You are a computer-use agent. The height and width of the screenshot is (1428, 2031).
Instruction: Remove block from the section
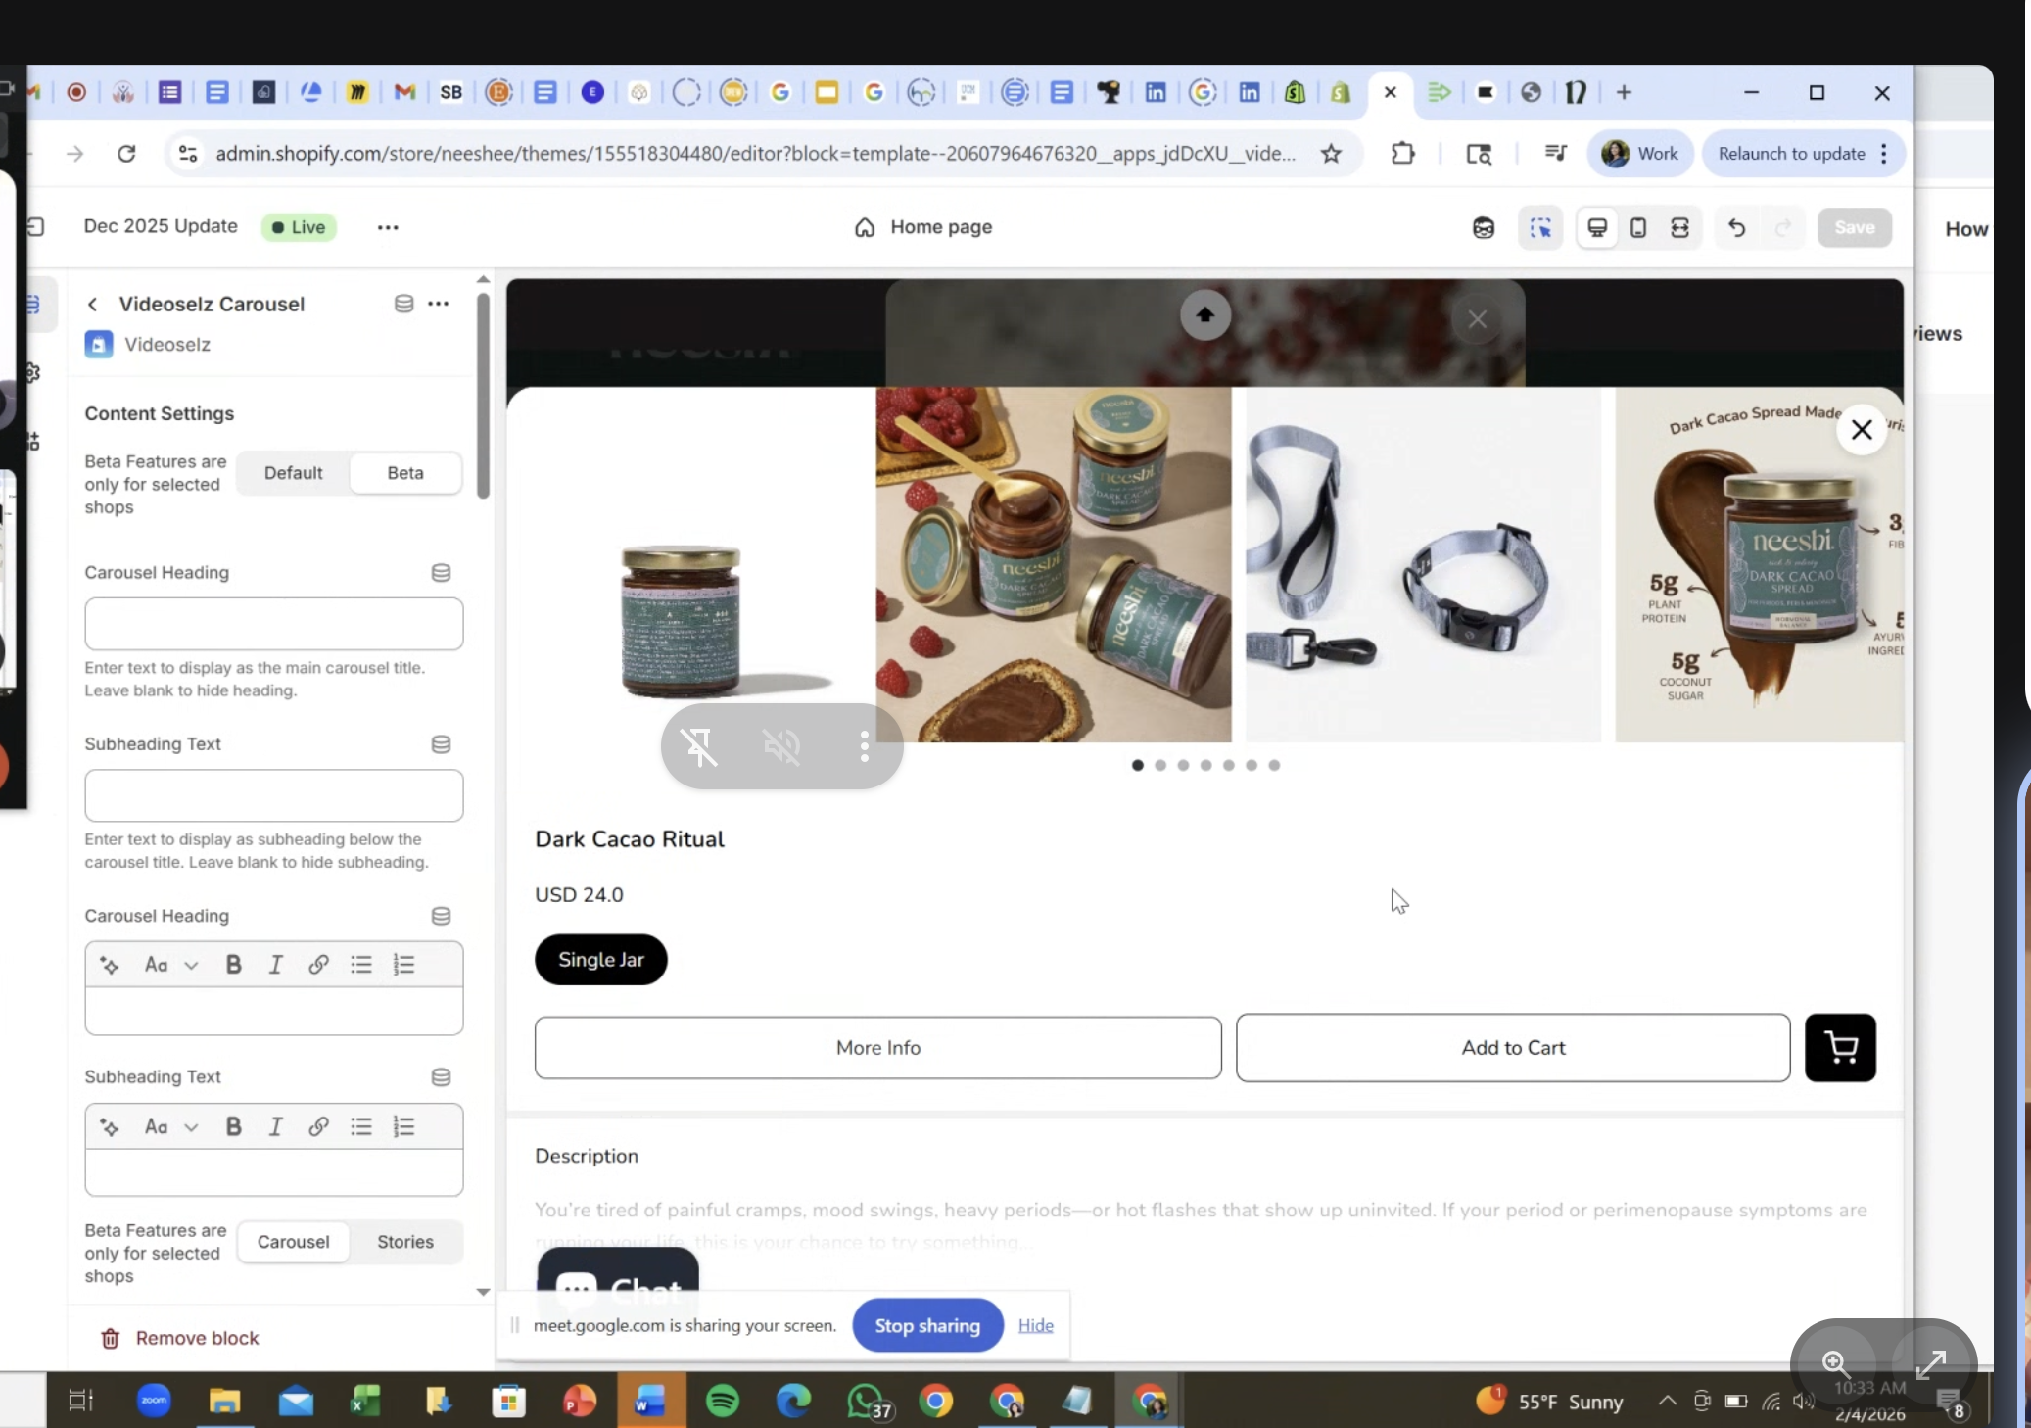[x=179, y=1338]
